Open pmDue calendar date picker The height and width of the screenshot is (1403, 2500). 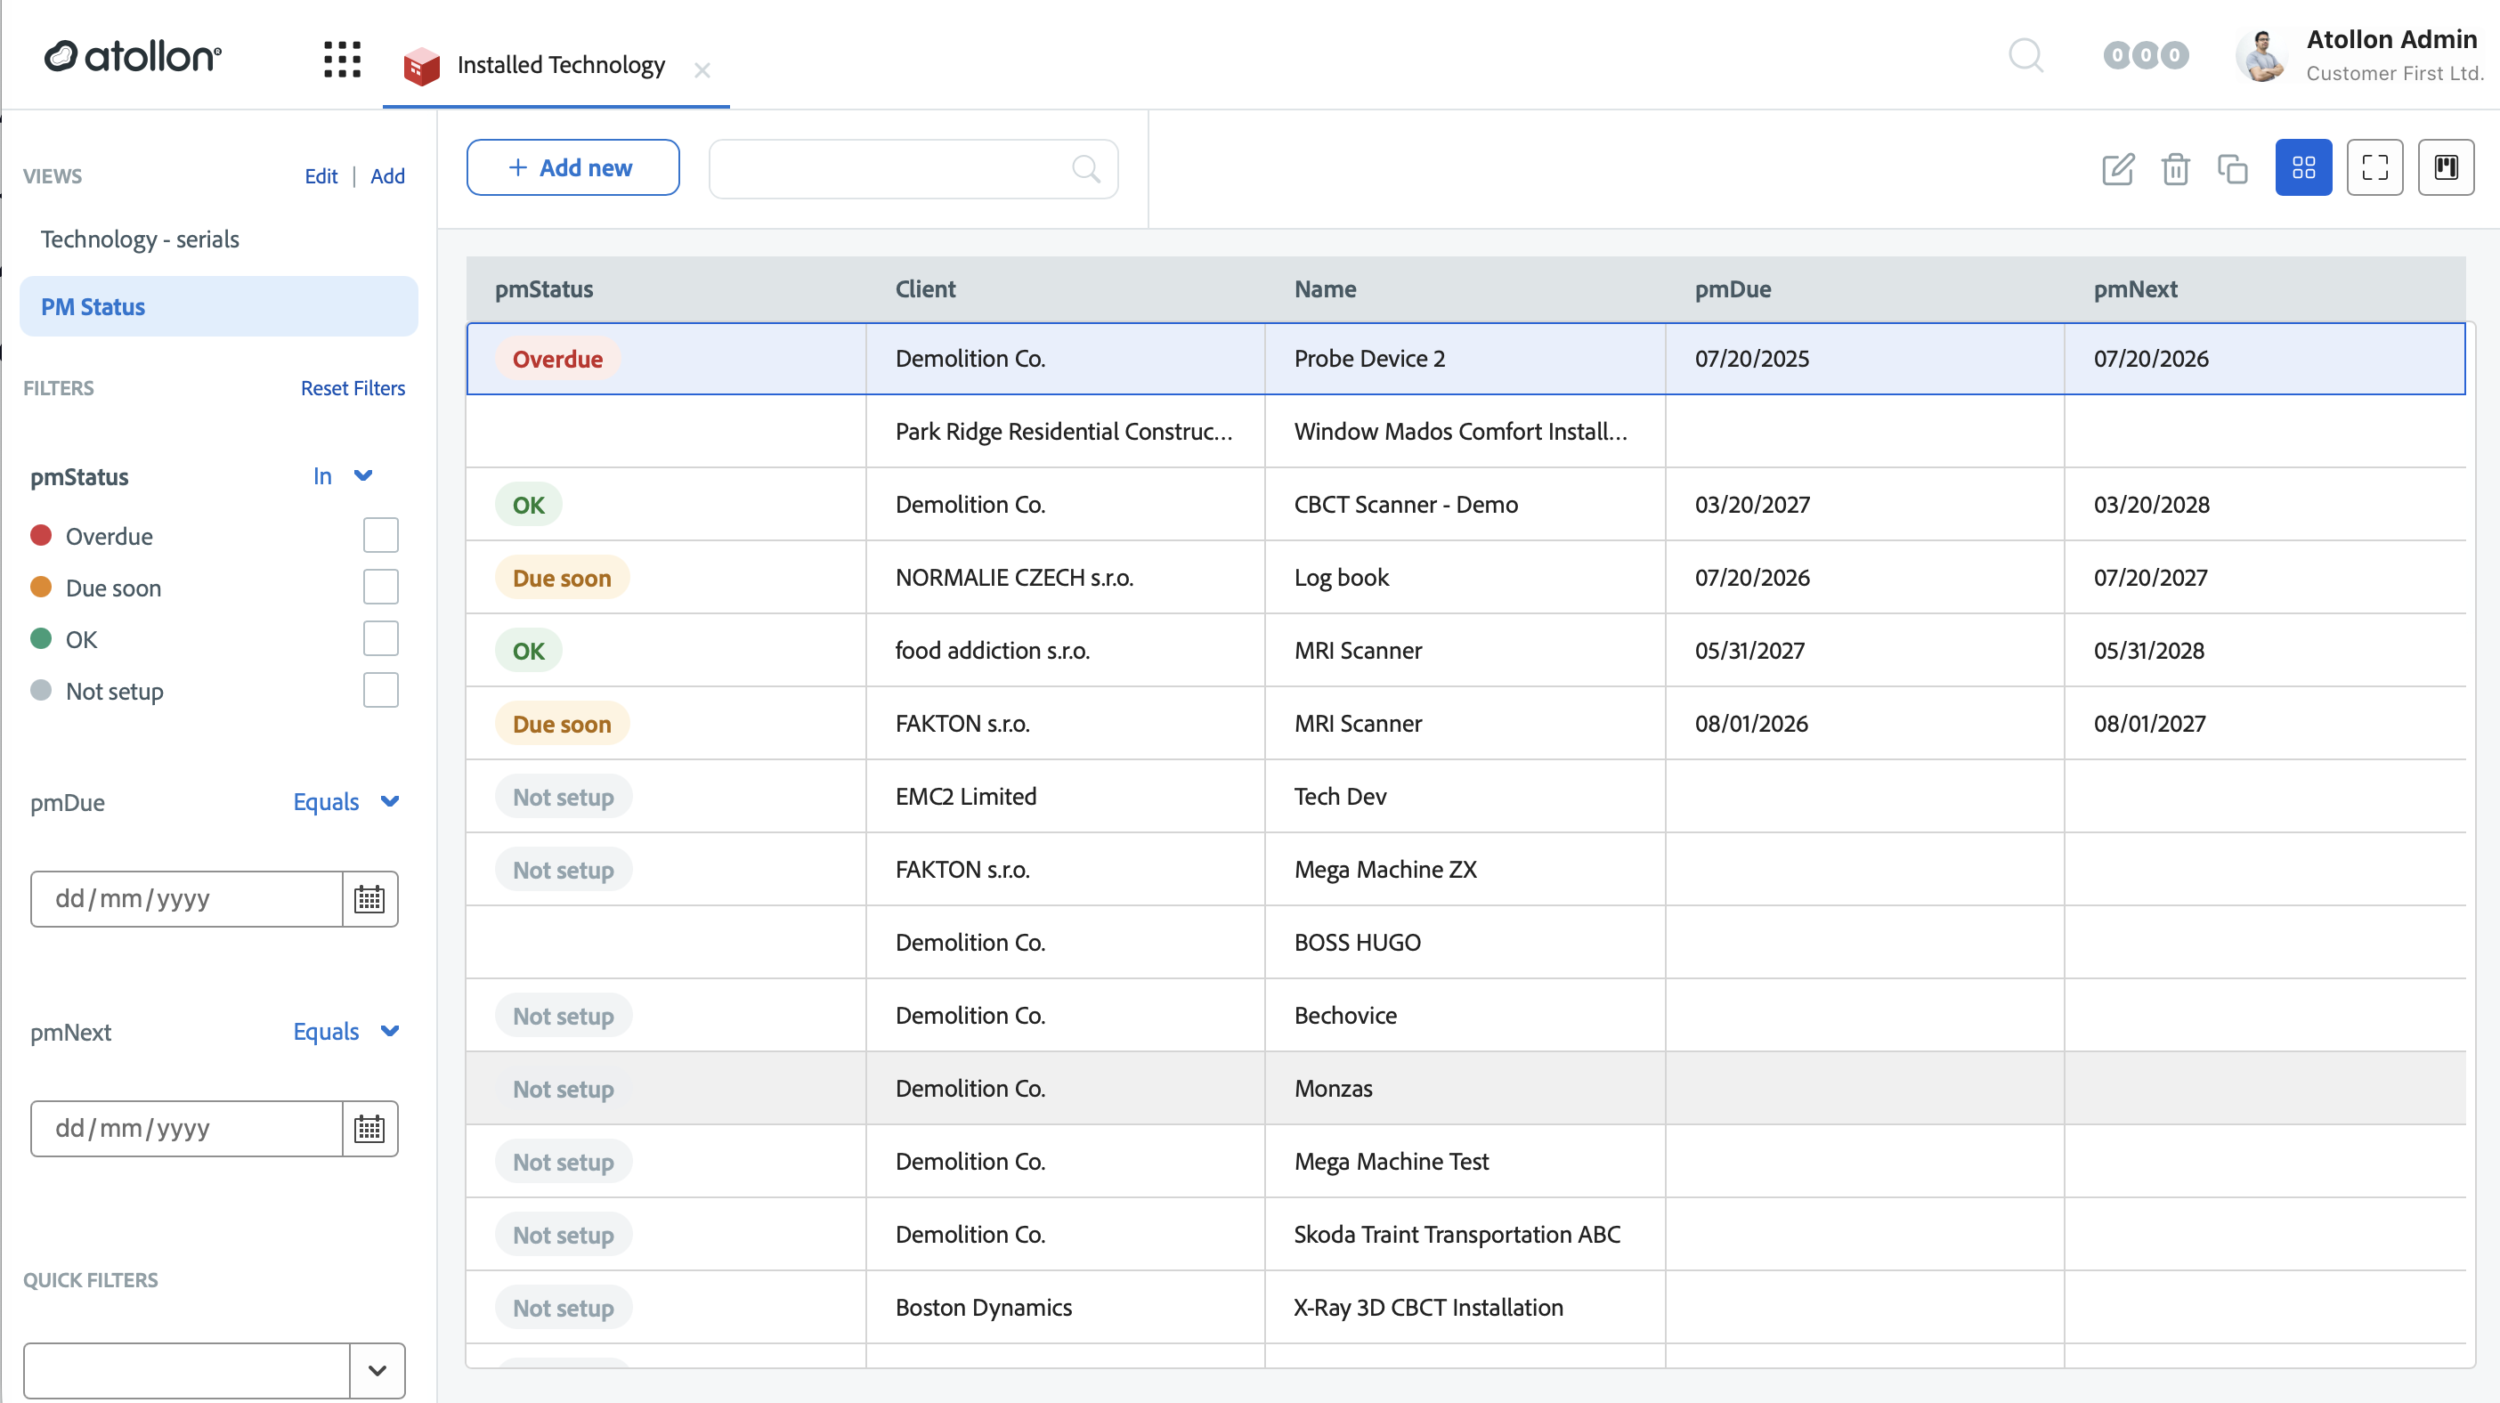369,899
